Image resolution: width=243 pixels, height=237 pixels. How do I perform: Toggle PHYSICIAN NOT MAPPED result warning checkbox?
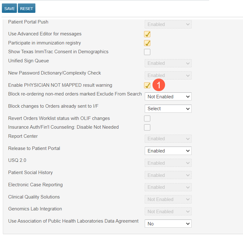point(147,85)
